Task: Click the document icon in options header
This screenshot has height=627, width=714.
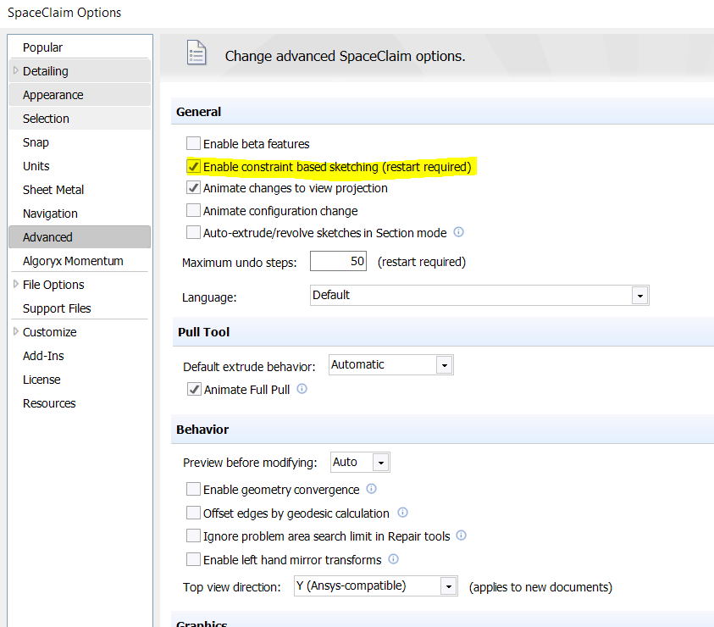Action: (196, 53)
